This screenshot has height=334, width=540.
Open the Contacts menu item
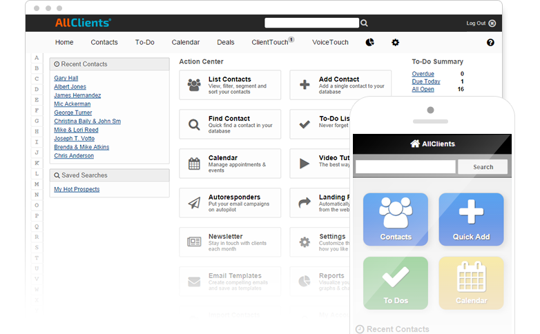point(104,42)
